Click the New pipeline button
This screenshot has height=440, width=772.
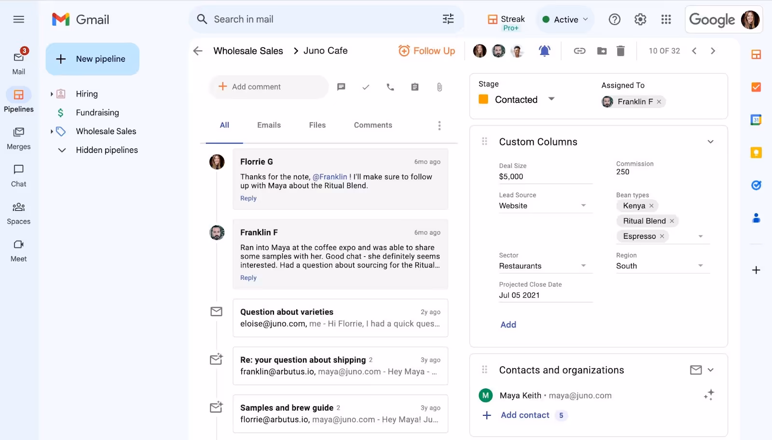pyautogui.click(x=93, y=59)
